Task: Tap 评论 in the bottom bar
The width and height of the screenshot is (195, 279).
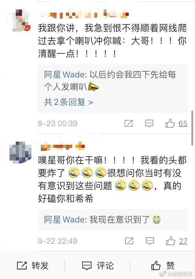Action: [98, 266]
